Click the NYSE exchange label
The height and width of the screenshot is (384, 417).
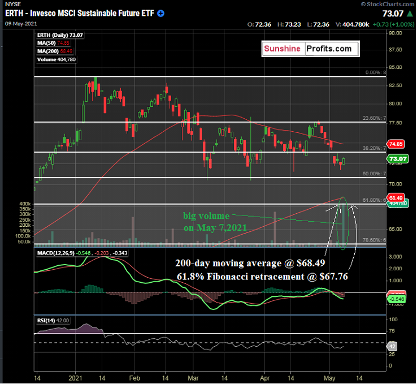point(13,4)
